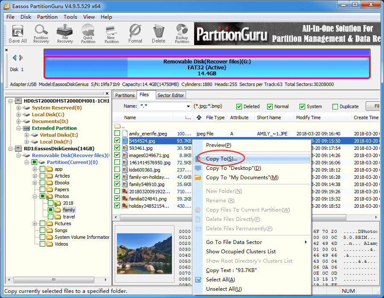Click the Removable Disk(G:) partition bar
Viewport: 384px width, 298px height.
pyautogui.click(x=207, y=67)
